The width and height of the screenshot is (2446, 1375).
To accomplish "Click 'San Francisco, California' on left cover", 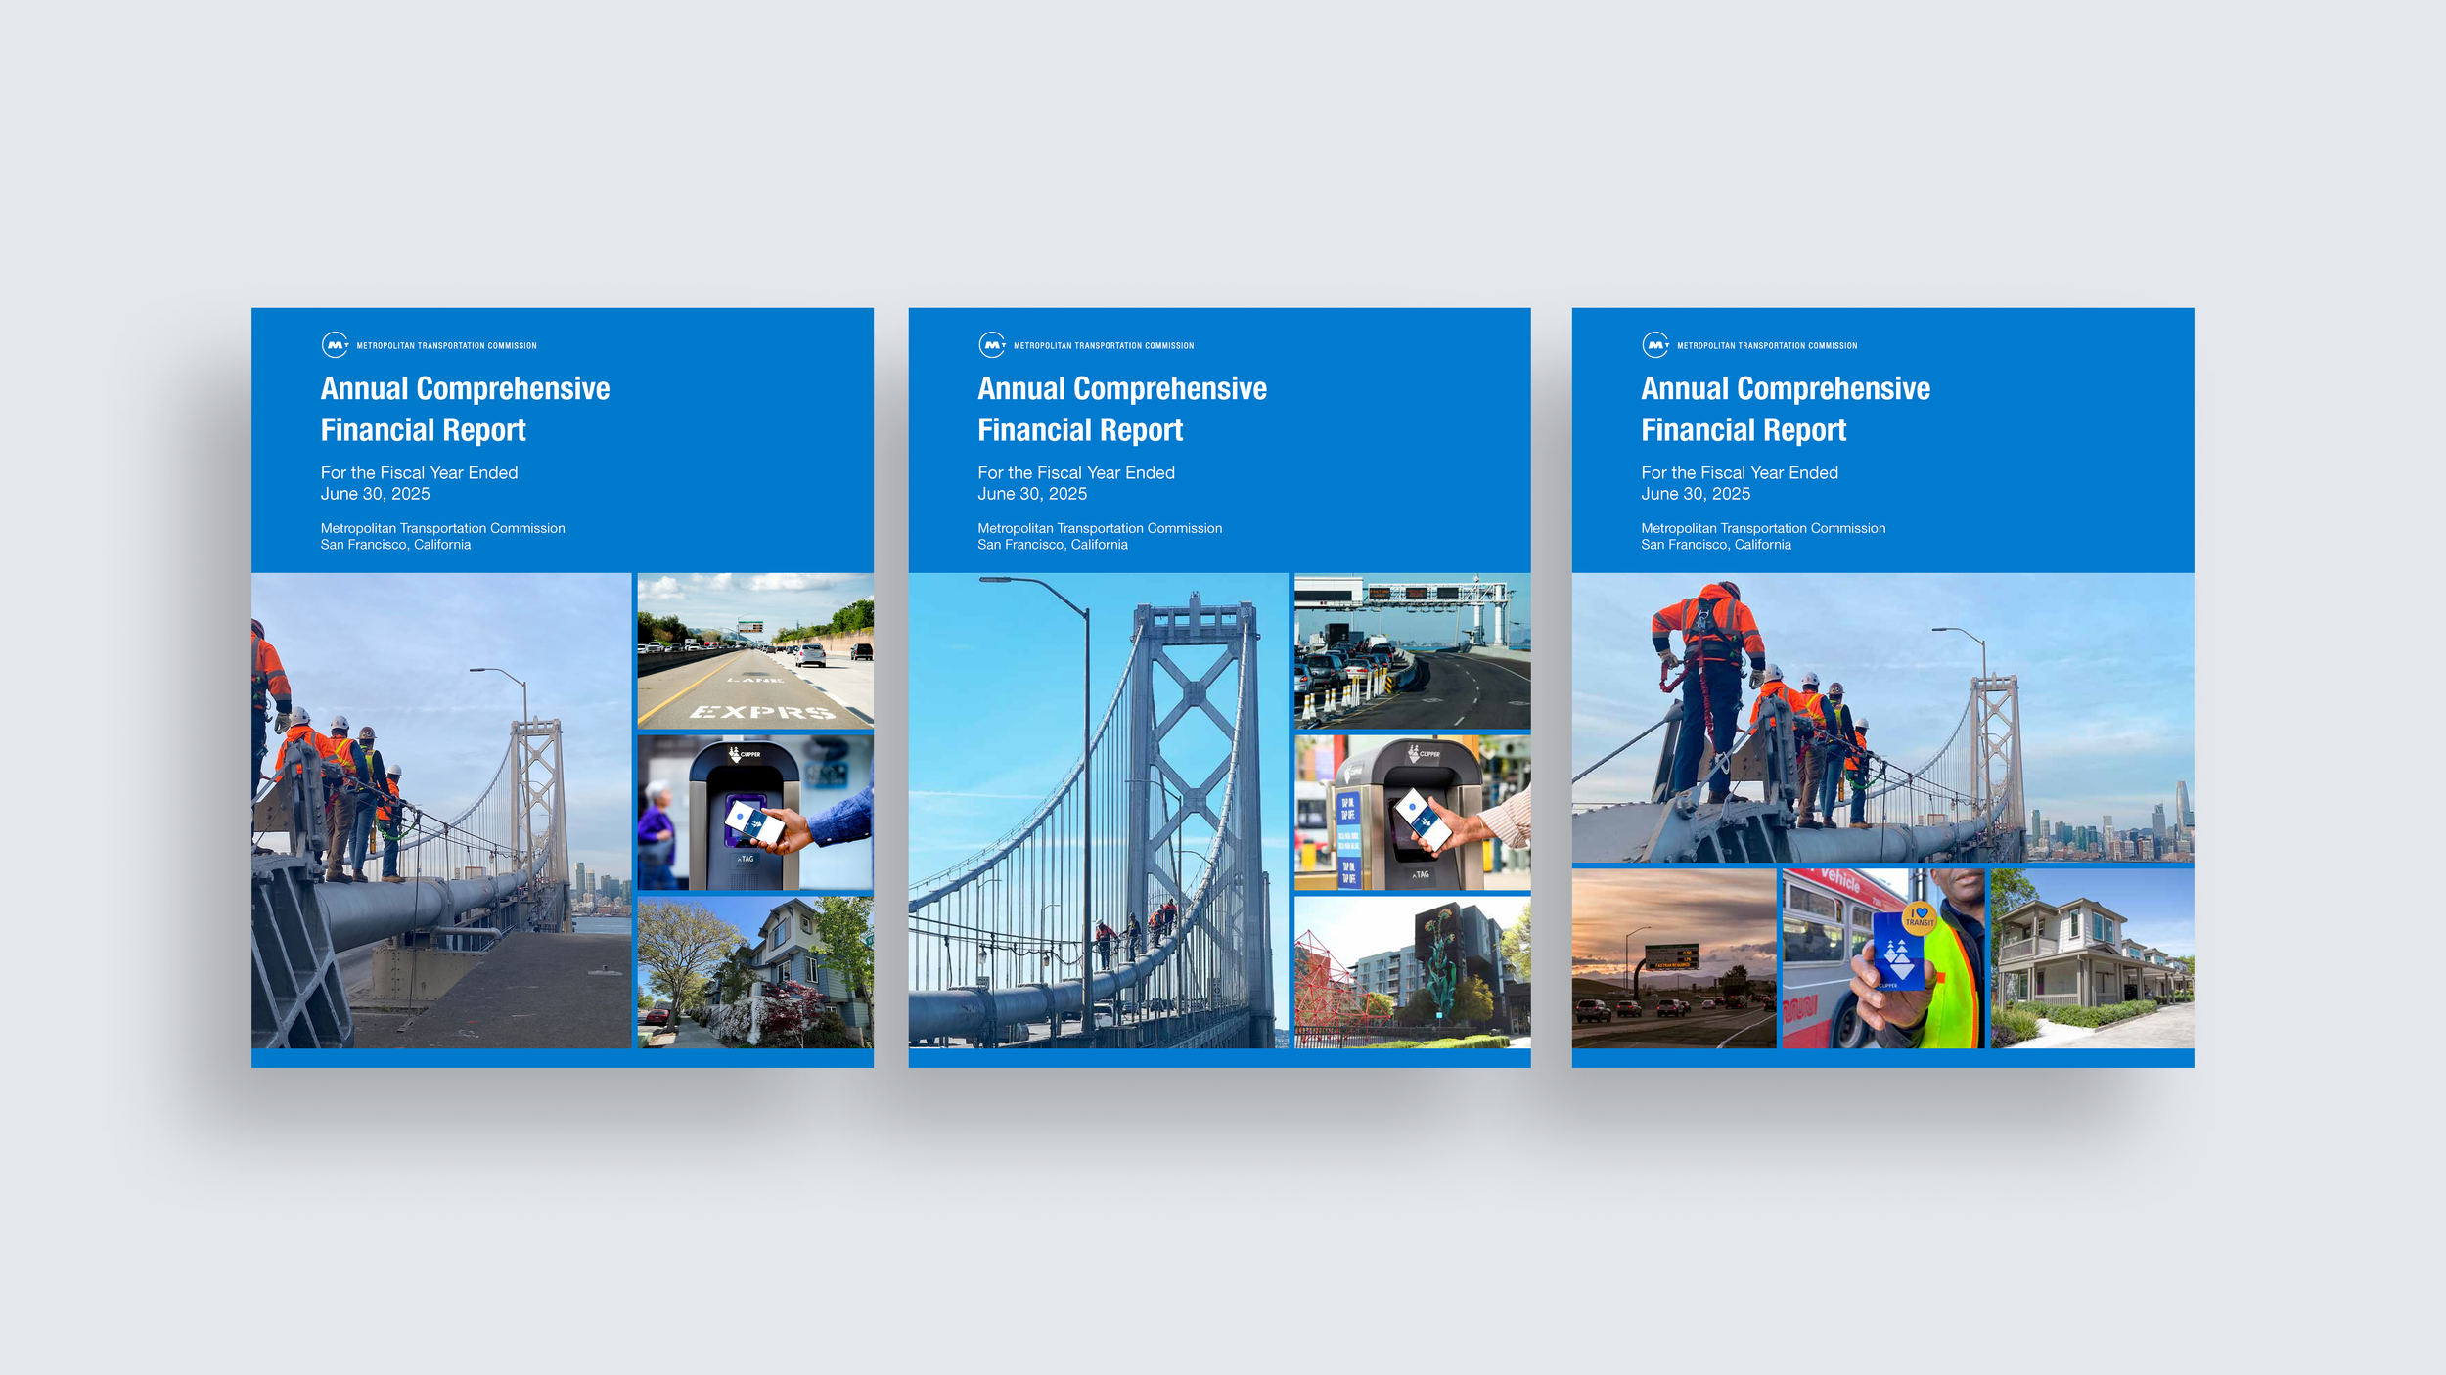I will pos(395,545).
